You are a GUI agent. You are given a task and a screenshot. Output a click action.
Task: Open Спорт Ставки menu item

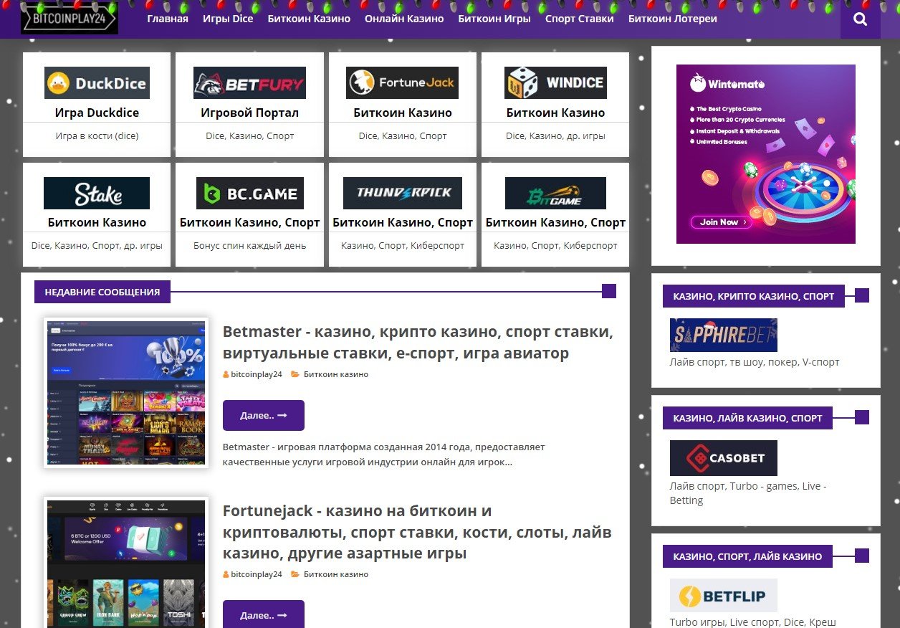[x=580, y=19]
